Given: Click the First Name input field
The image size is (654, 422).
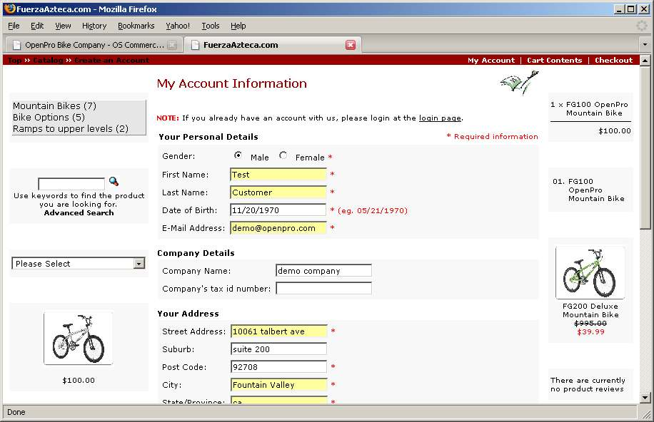Looking at the screenshot, I should pos(278,175).
